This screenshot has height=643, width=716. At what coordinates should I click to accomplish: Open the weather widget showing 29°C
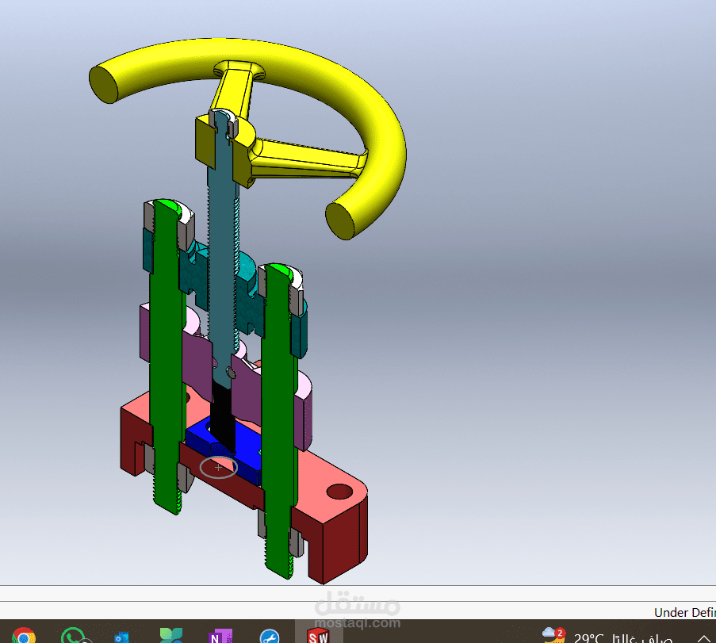coord(607,637)
